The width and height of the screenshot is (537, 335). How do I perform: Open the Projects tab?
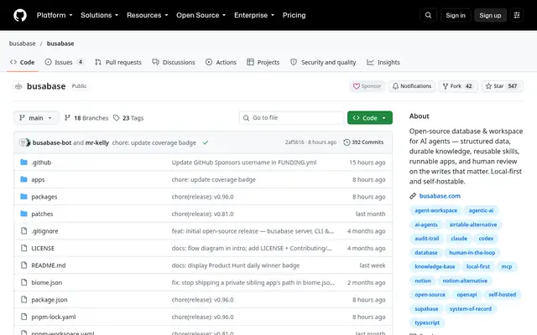(263, 62)
